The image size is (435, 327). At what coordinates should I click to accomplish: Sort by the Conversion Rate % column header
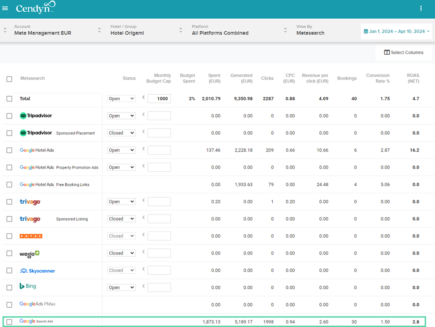coord(378,78)
